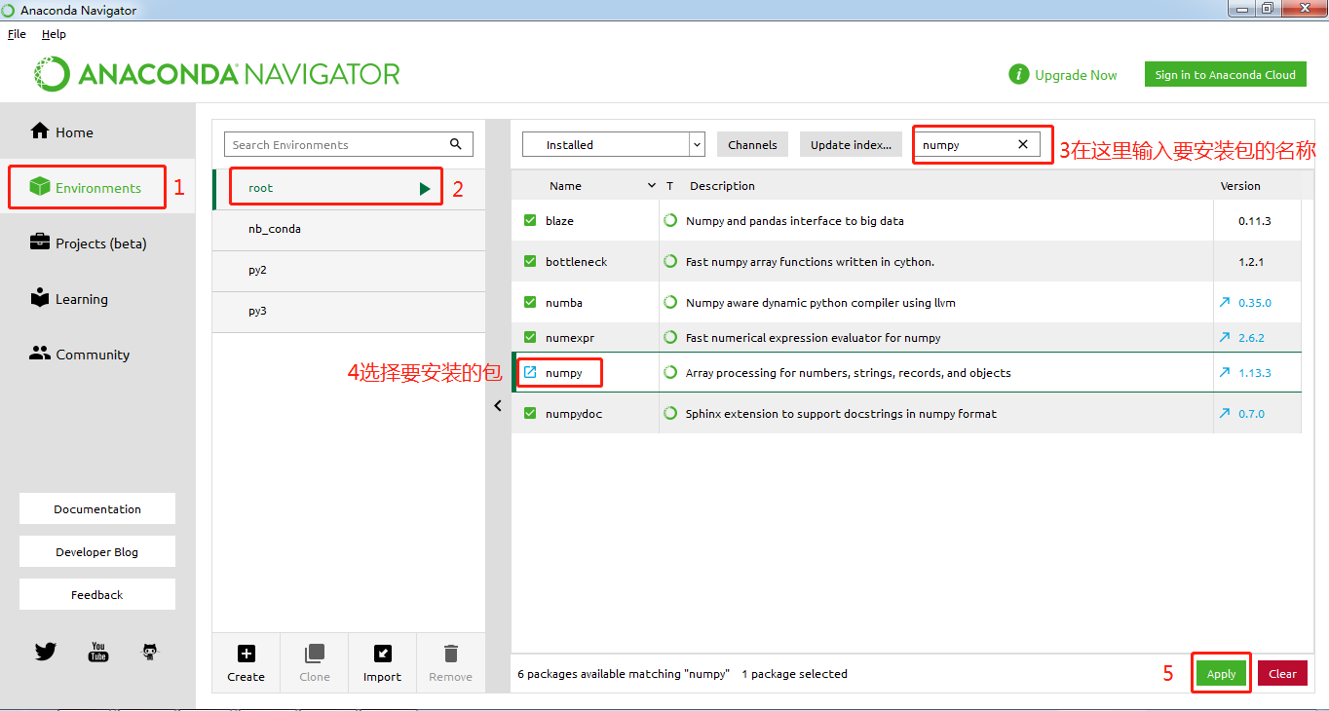Viewport: 1329px width, 711px height.
Task: Select the nb_conda environment
Action: tap(349, 230)
